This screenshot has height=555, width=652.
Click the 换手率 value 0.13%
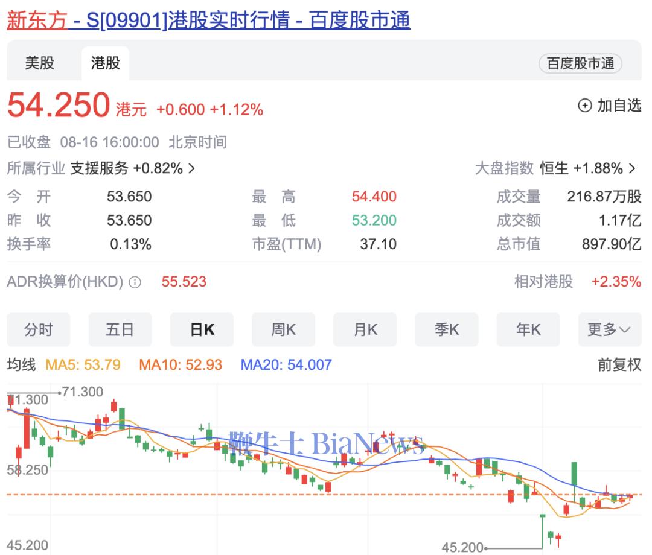(x=130, y=244)
